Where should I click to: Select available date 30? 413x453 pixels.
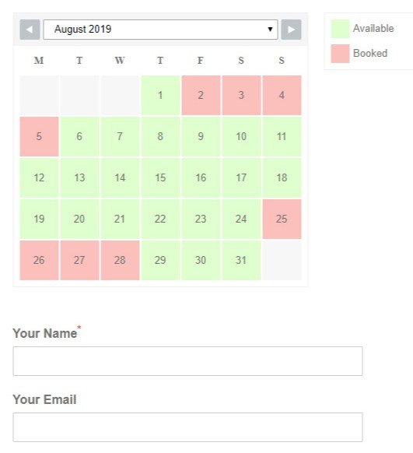pyautogui.click(x=201, y=261)
